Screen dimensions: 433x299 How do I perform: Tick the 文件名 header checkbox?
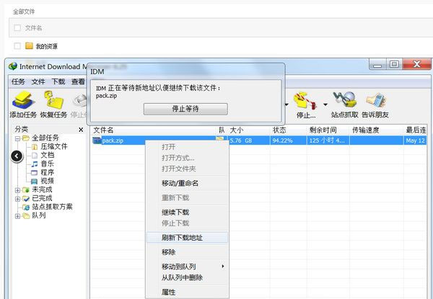pos(17,27)
